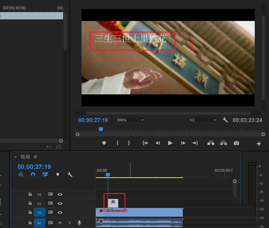Screen dimensions: 269x228
Task: Click the Insert icon under the program monitor
Action: click(211, 143)
